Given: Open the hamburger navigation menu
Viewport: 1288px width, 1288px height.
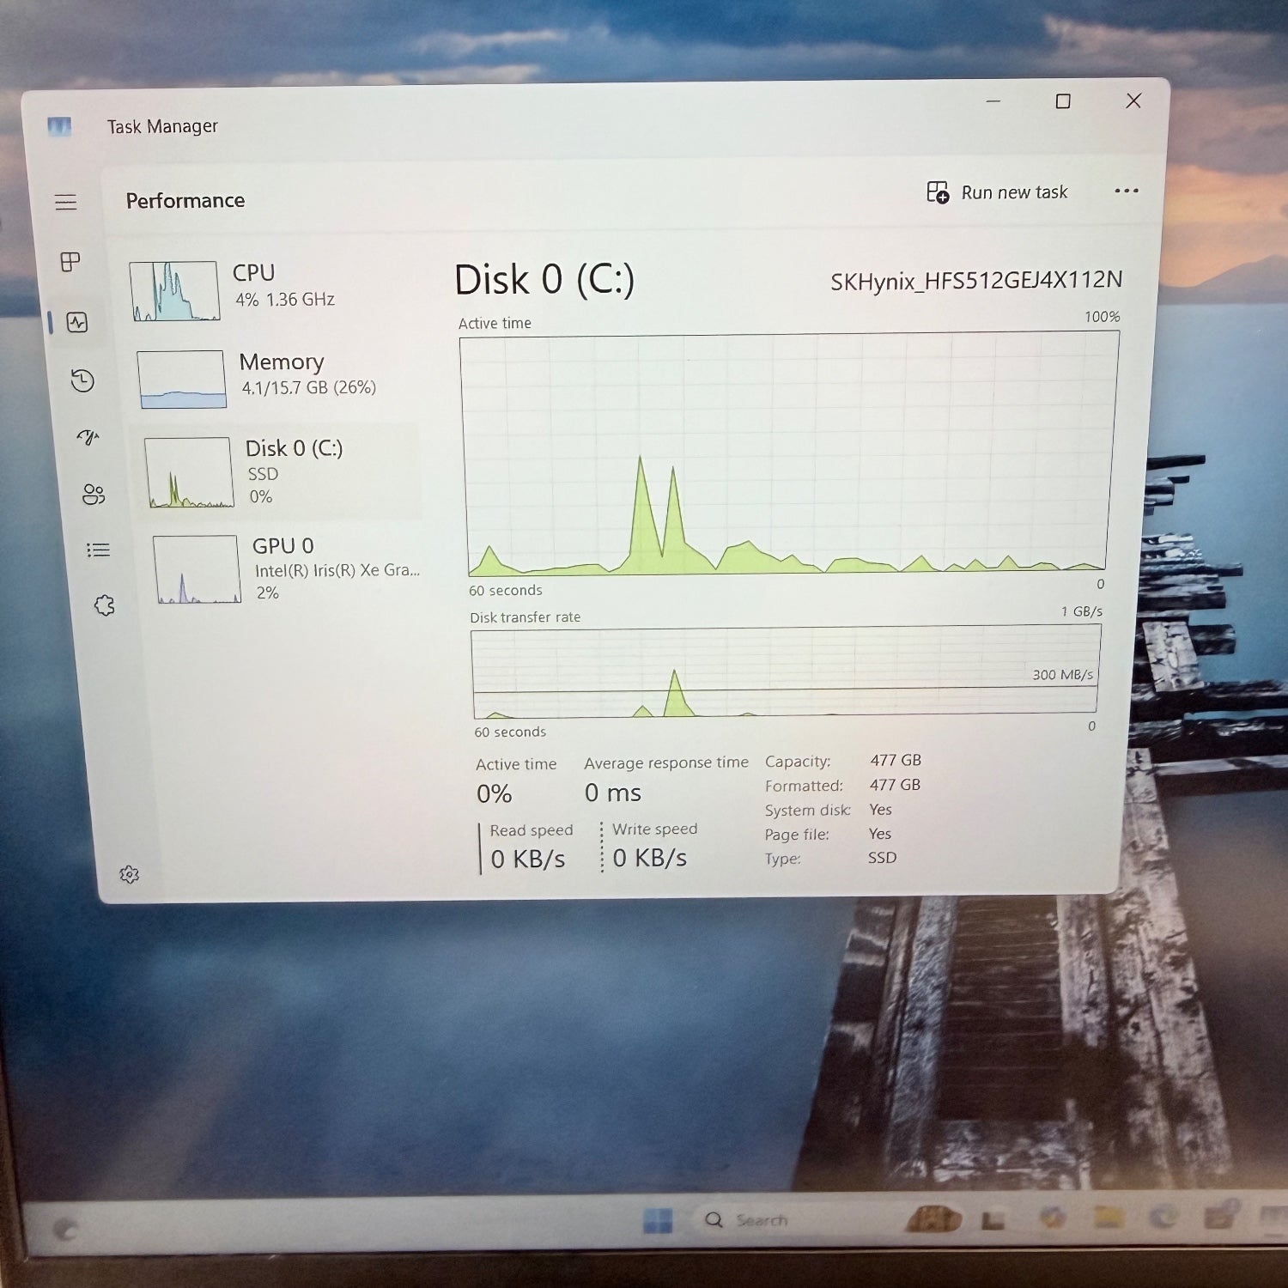Looking at the screenshot, I should pos(66,203).
